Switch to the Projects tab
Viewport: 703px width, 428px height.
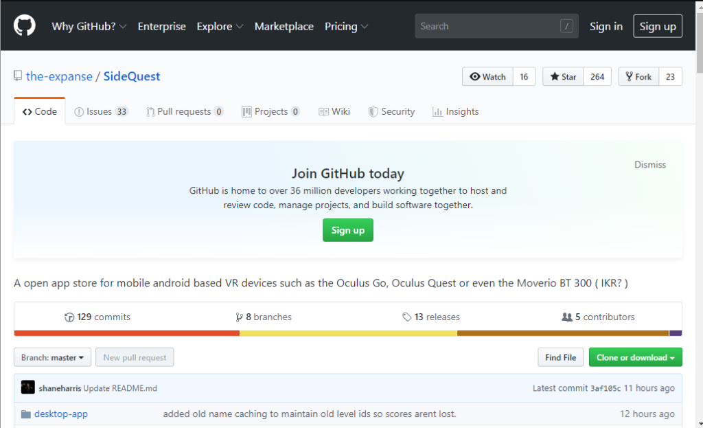click(x=270, y=112)
